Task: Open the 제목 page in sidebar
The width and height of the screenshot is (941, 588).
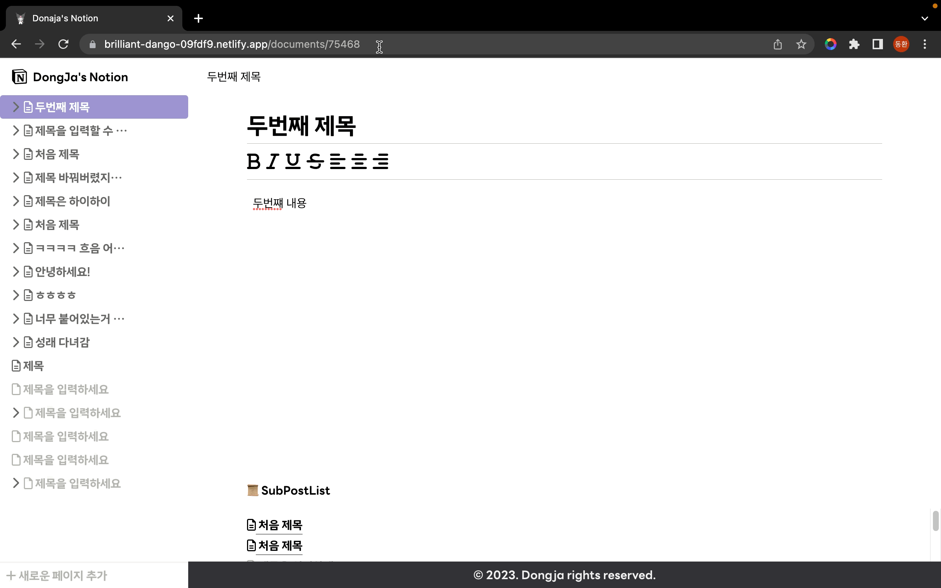Action: coord(33,366)
